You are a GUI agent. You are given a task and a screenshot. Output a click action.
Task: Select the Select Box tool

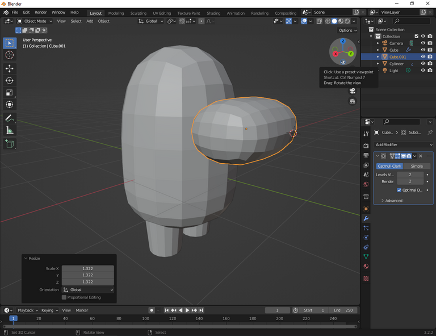(x=10, y=43)
